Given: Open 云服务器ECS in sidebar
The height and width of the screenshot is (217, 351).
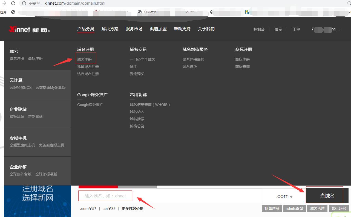Looking at the screenshot, I should pos(21,87).
